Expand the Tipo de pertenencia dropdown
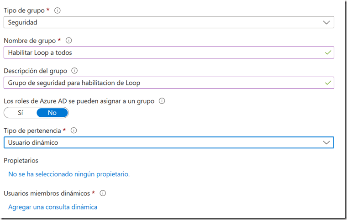Image resolution: width=347 pixels, height=220 pixels. coord(168,142)
